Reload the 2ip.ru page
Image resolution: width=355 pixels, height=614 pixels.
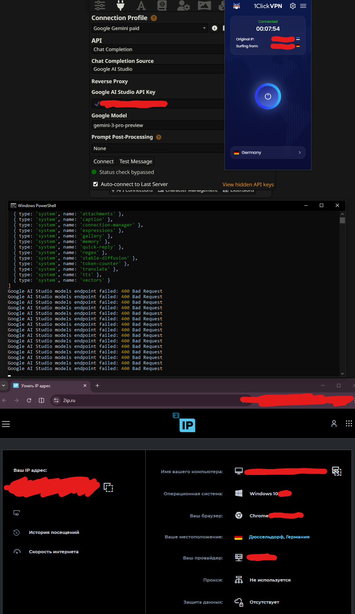pos(29,400)
